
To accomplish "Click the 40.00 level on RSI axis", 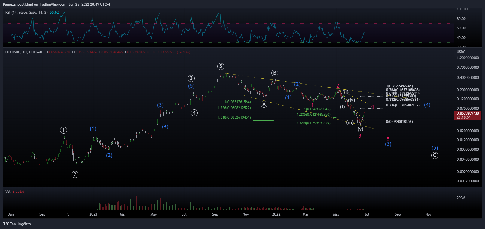I will (x=461, y=38).
